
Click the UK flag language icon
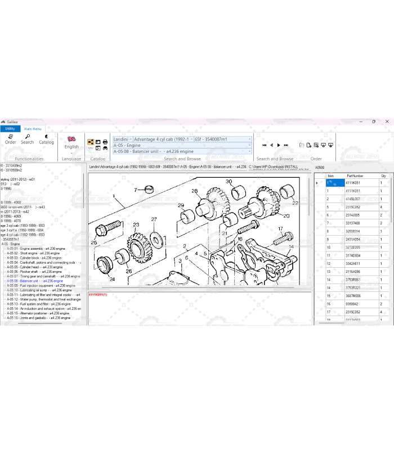point(71,139)
